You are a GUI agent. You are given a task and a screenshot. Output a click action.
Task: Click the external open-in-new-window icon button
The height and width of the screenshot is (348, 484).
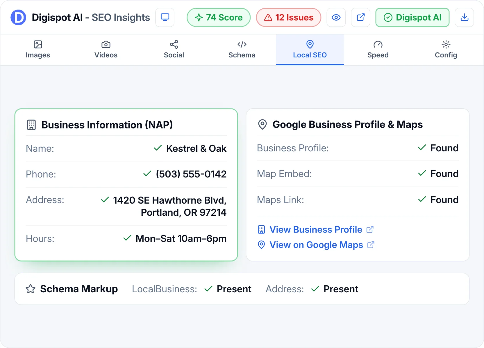[360, 17]
